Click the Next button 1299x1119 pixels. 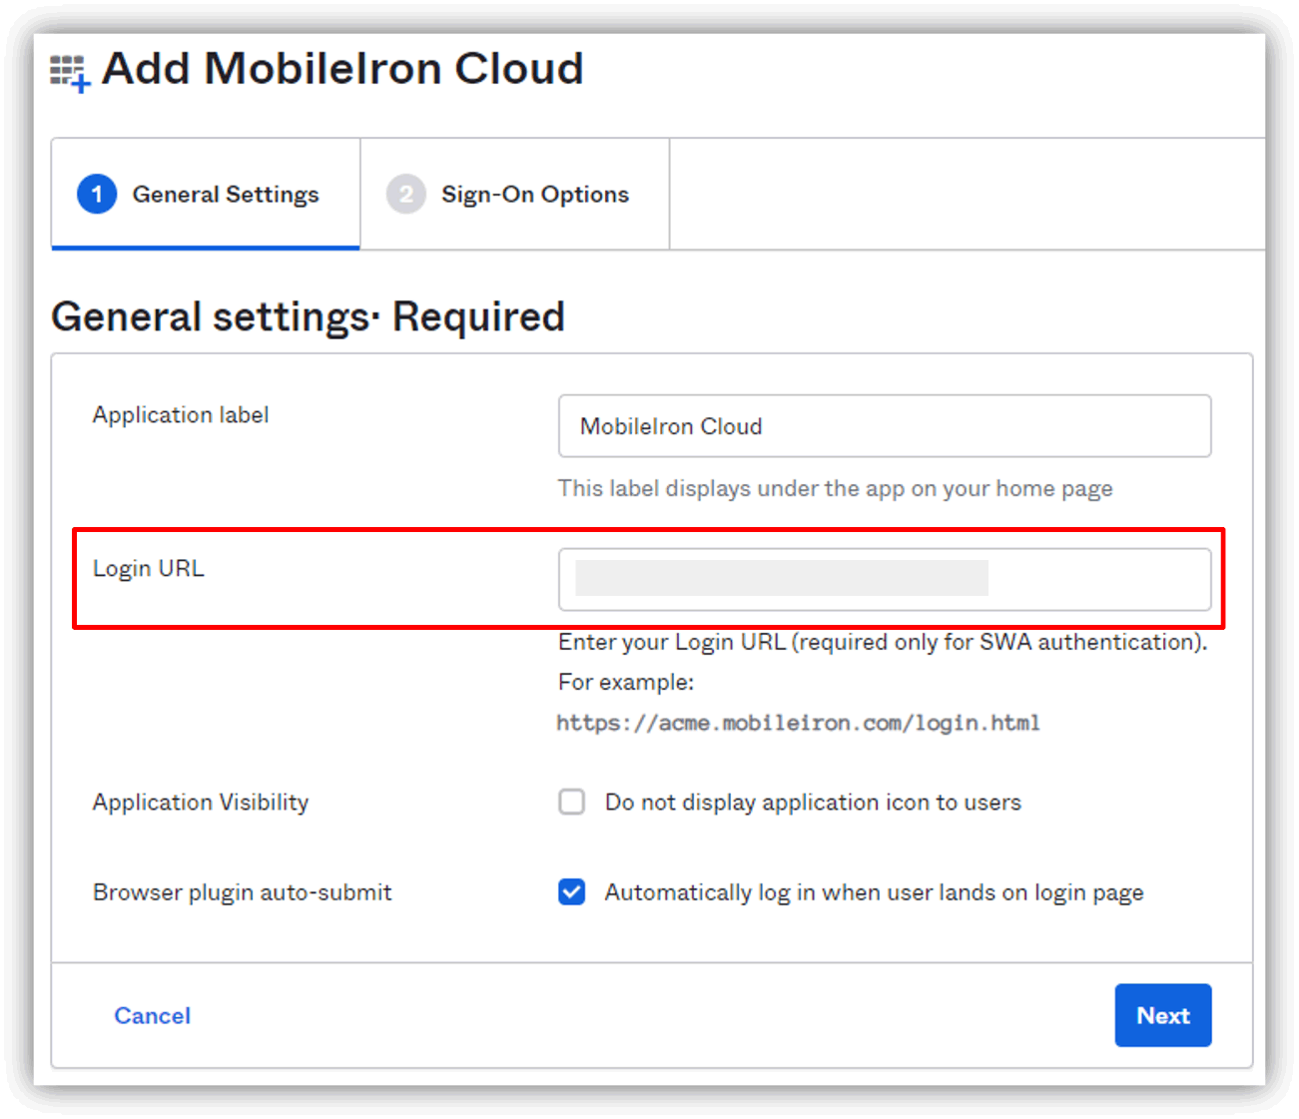click(x=1163, y=1015)
